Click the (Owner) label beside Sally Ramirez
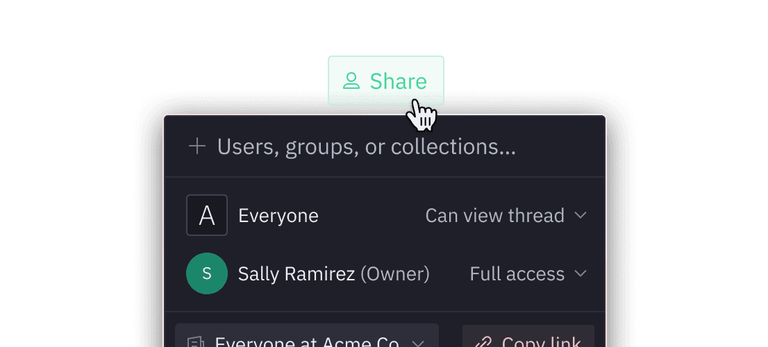Viewport: 768px width, 347px height. click(395, 274)
